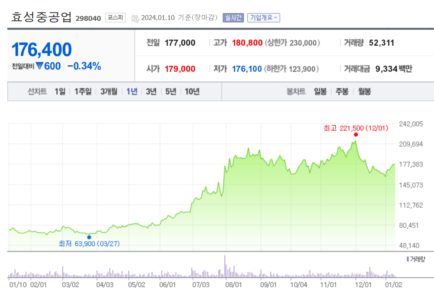This screenshot has height=302, width=434.
Task: Click the 시가 value 179,000
Action: [x=180, y=69]
